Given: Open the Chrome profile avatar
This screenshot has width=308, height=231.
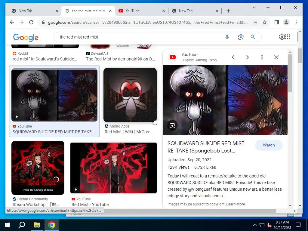Looking at the screenshot, I should 286,22.
